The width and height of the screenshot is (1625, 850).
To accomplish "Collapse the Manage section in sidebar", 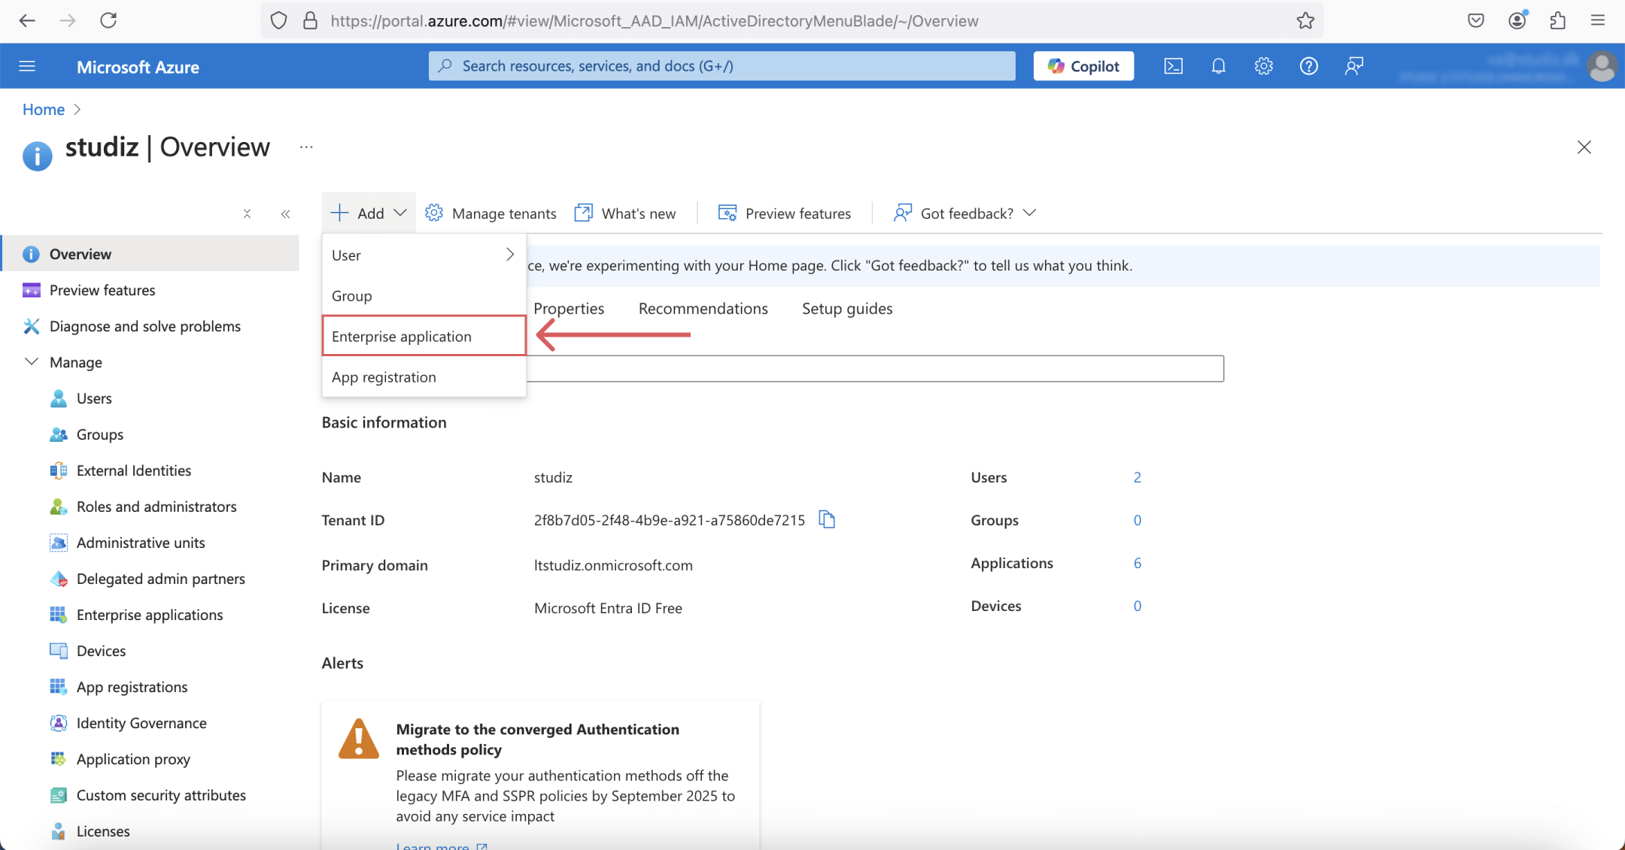I will (32, 361).
